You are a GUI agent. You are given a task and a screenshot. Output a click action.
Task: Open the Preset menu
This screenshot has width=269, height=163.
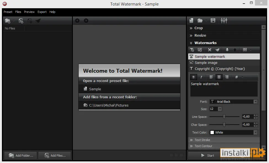pyautogui.click(x=8, y=12)
